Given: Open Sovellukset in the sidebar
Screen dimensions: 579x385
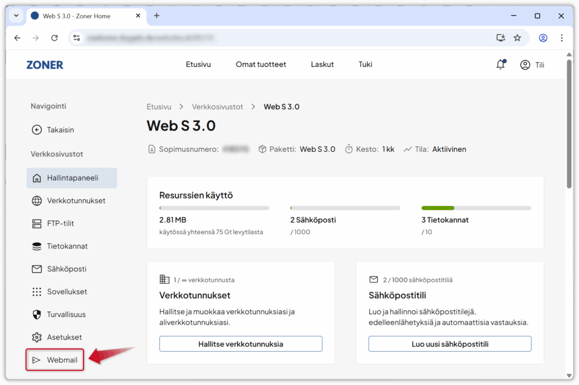Looking at the screenshot, I should 67,292.
